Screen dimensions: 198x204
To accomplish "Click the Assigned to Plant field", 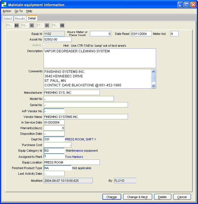I will click(x=54, y=157).
